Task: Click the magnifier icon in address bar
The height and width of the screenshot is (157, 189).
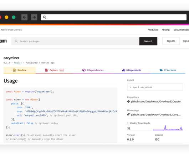Action: point(45,17)
